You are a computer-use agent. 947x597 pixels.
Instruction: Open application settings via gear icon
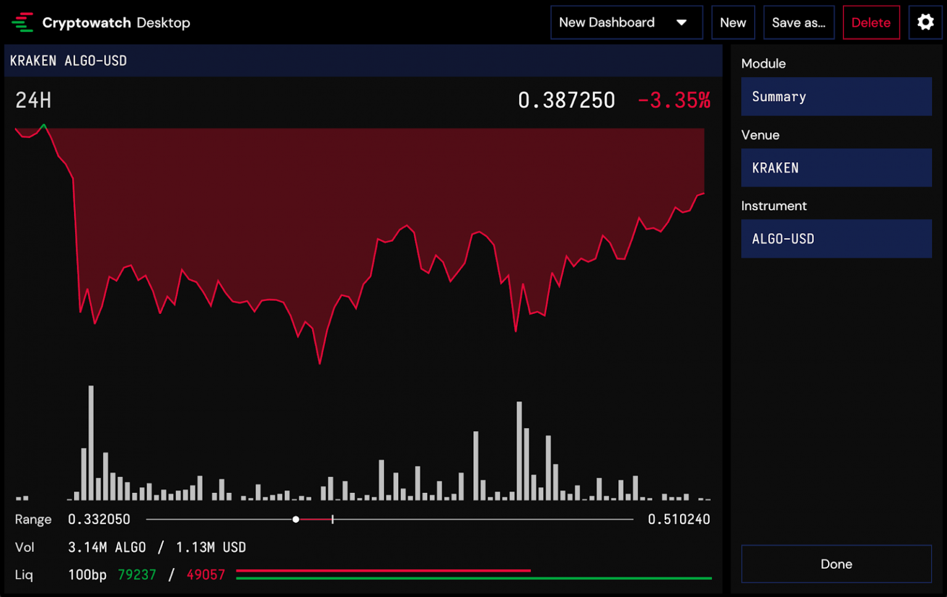925,22
